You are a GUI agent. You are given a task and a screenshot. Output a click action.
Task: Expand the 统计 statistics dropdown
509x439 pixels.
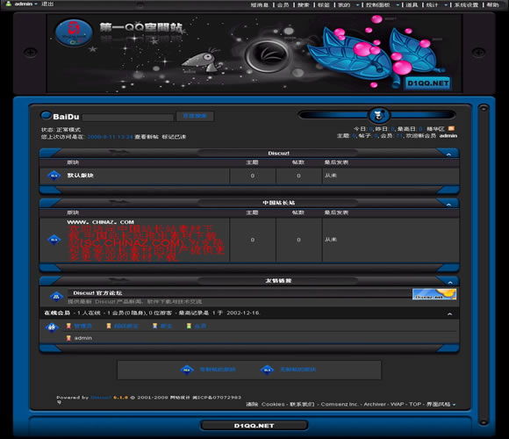click(x=437, y=5)
